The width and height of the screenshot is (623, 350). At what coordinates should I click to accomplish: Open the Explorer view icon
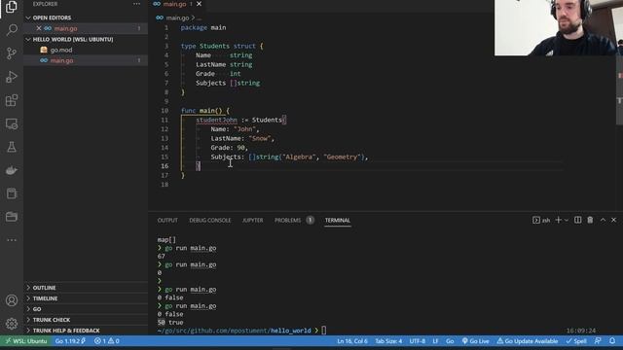tap(12, 7)
